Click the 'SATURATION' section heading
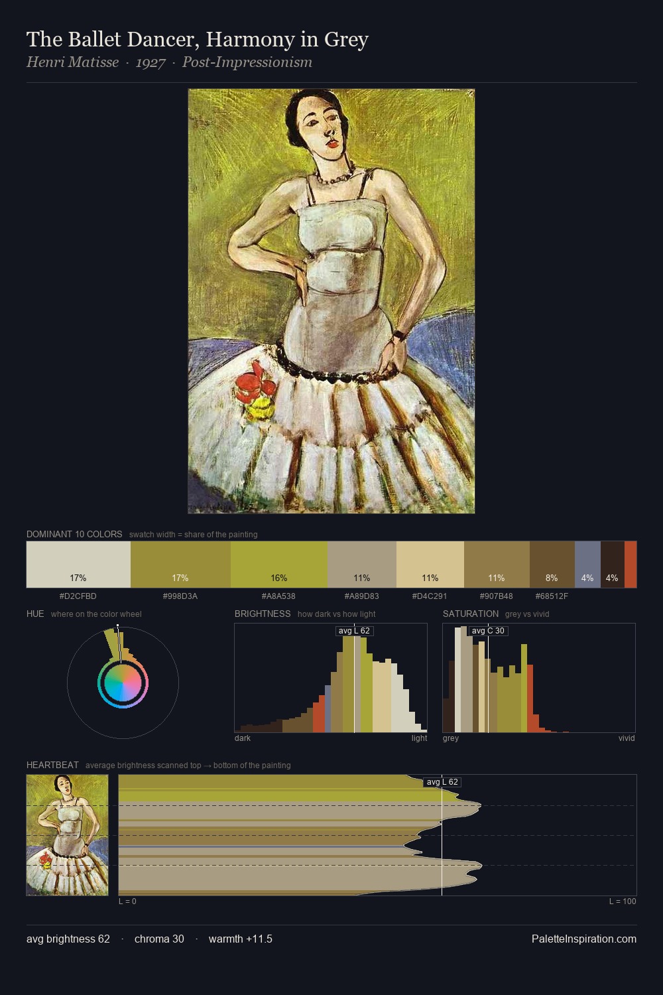The image size is (663, 995). 471,614
